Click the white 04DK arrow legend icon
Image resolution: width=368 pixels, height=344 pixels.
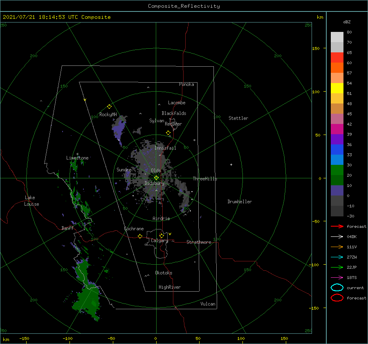coord(337,237)
